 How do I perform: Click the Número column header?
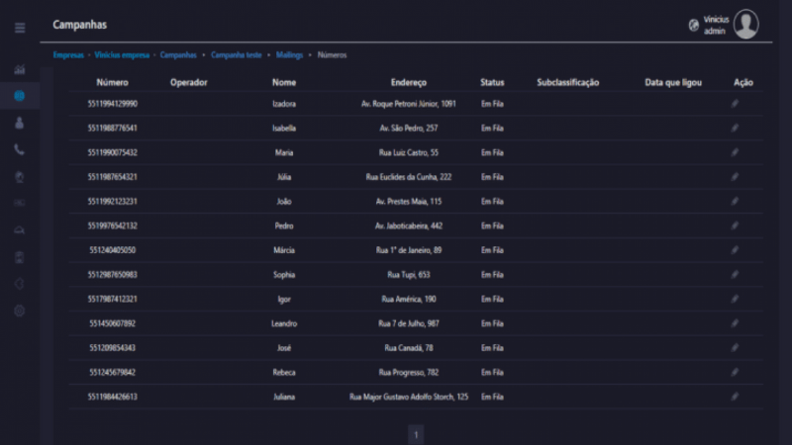(x=112, y=82)
